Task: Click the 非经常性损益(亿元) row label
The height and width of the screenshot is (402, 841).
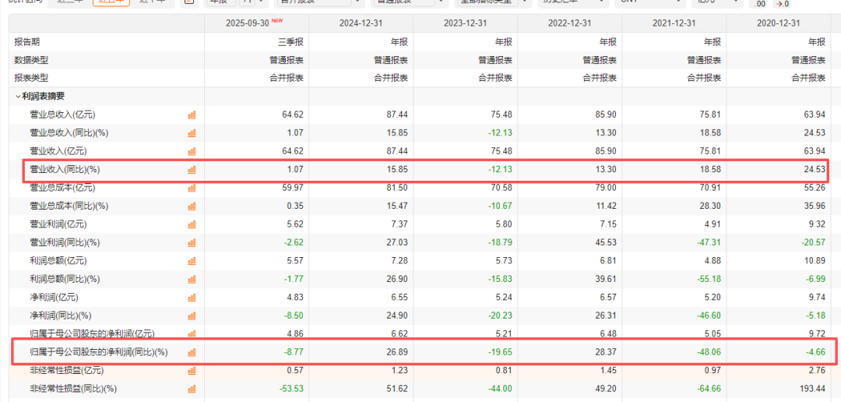Action: 67,370
